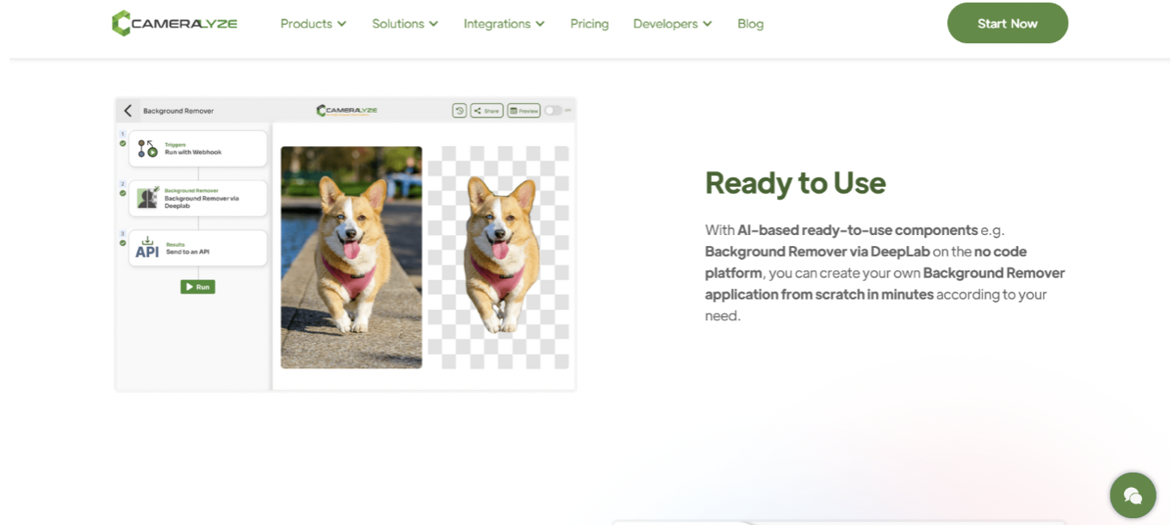
Task: Click the Cameralyze logo in the navbar
Action: [x=175, y=23]
